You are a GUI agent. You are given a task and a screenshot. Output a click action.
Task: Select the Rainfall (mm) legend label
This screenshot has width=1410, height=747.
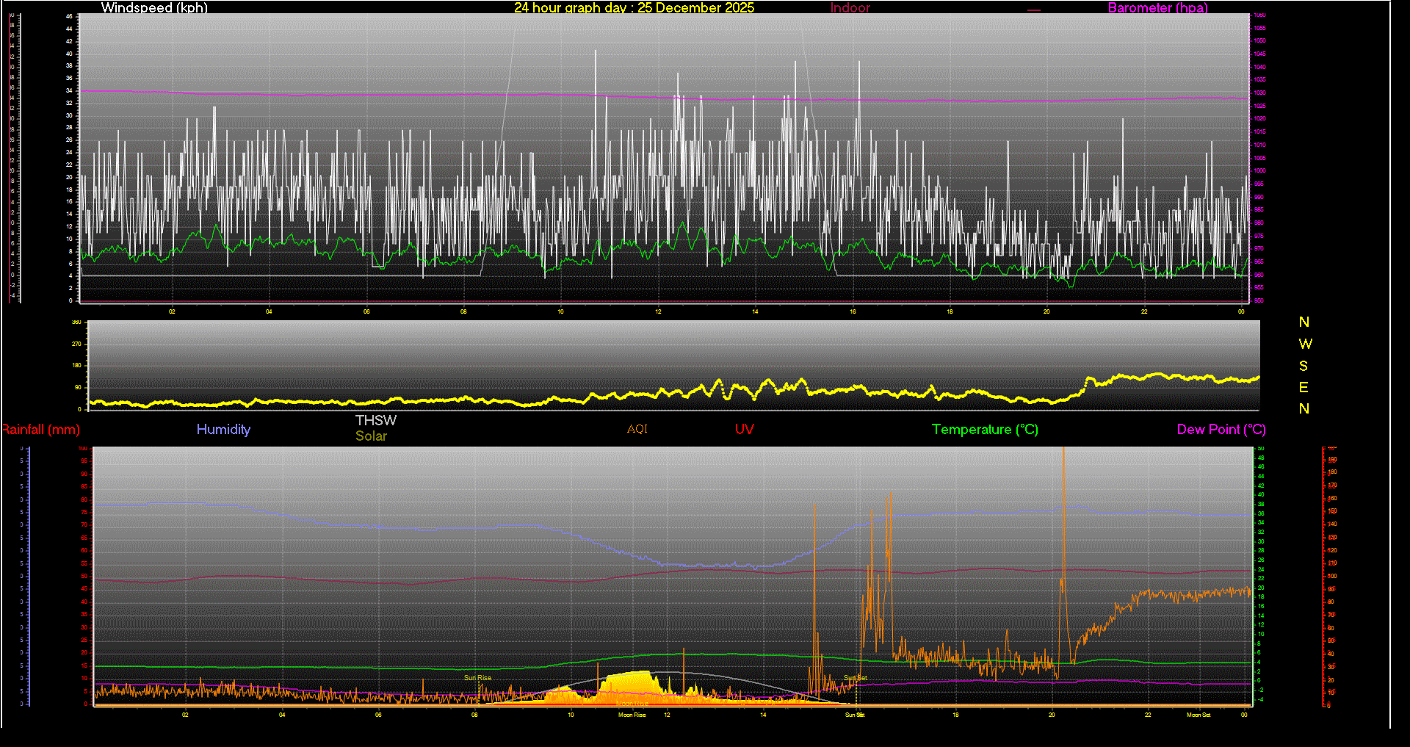(41, 430)
